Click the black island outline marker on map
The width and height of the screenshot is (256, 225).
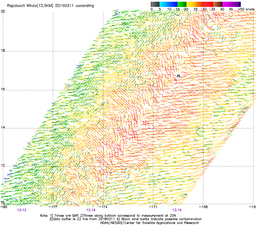pos(179,76)
